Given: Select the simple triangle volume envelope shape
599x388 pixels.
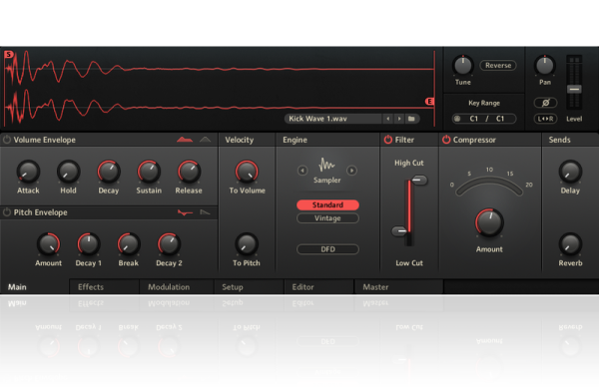Looking at the screenshot, I should point(205,140).
